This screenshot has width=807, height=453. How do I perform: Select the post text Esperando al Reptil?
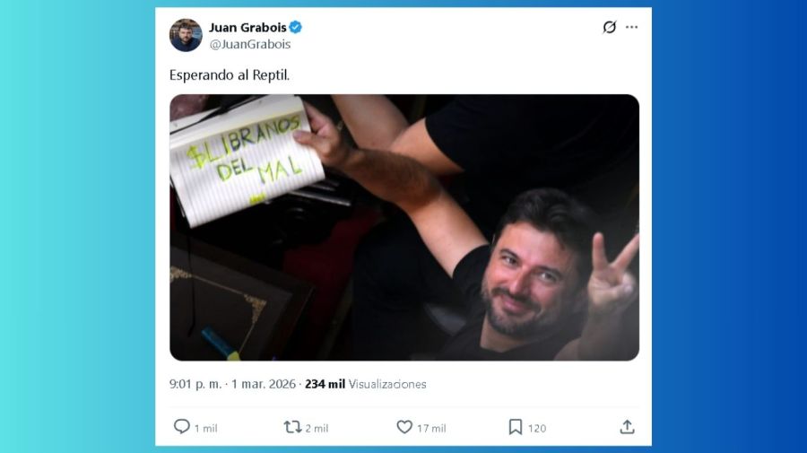230,75
